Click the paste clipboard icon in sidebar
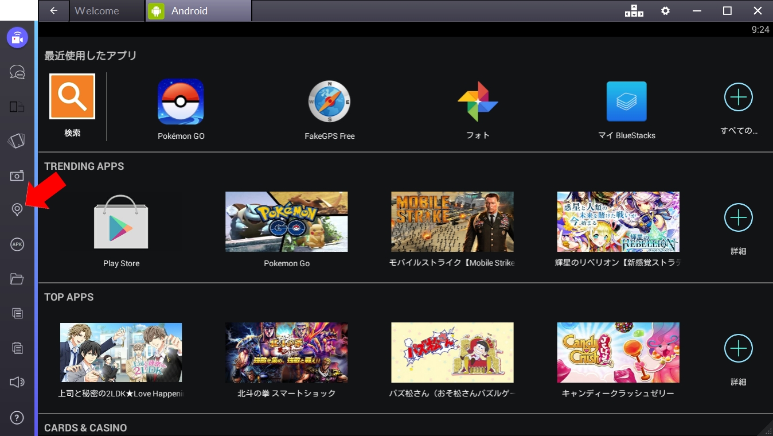Image resolution: width=773 pixels, height=436 pixels. point(17,348)
